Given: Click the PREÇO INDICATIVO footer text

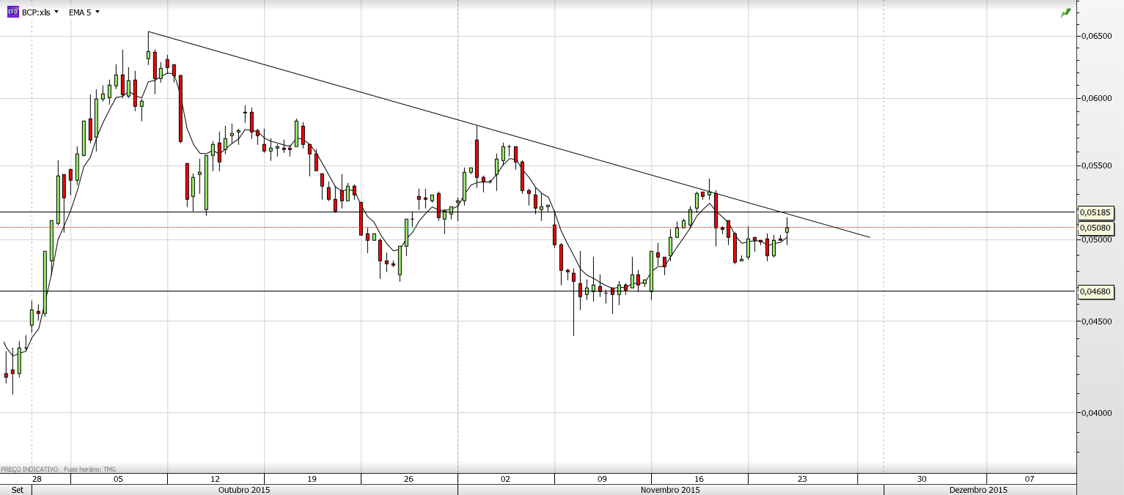Looking at the screenshot, I should [29, 469].
